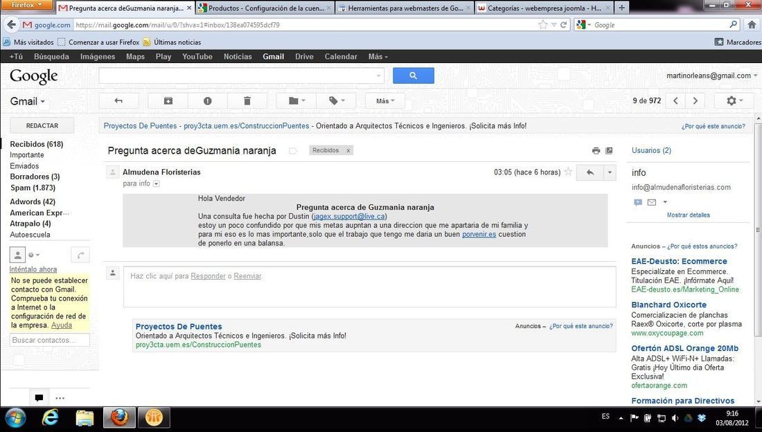Screen dimensions: 762x432
Task: Switch to the Categorías webempresa joomla tab
Action: pos(544,8)
